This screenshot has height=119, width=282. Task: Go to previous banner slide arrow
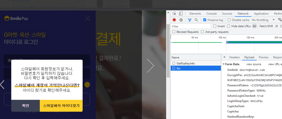2,84
